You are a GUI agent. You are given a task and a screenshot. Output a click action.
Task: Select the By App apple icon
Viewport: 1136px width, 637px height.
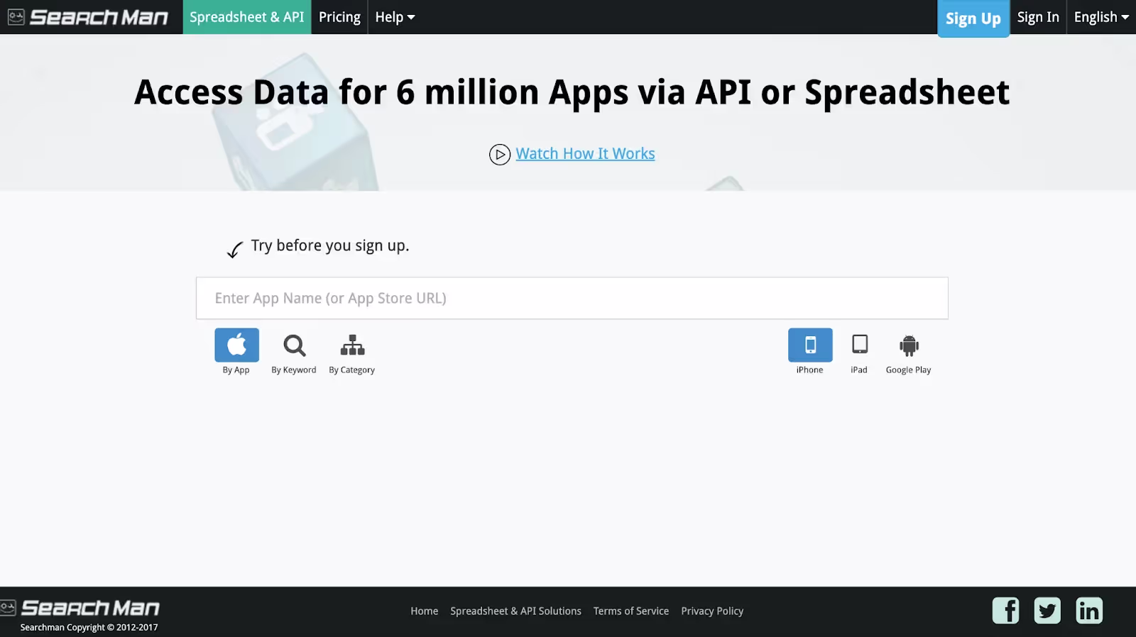pos(236,345)
